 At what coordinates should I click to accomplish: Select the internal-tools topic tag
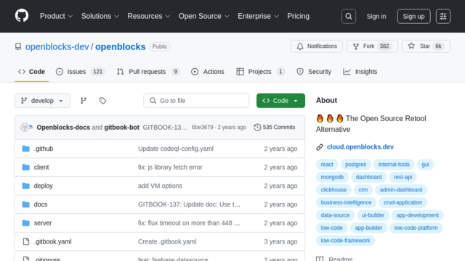tap(394, 165)
